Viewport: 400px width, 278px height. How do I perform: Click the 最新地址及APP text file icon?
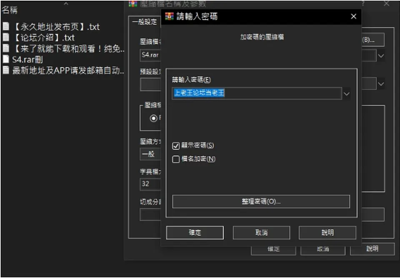coord(5,70)
